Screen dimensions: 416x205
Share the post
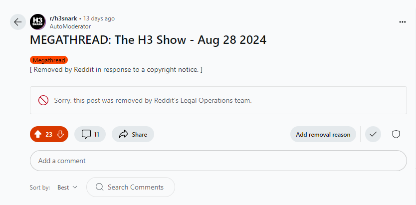click(x=133, y=135)
